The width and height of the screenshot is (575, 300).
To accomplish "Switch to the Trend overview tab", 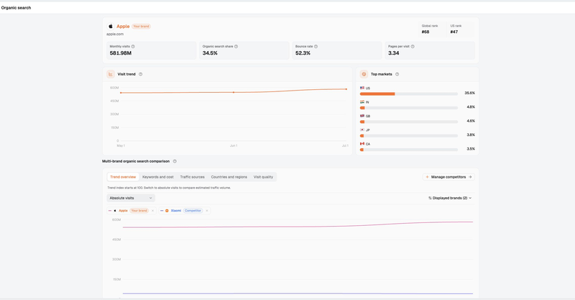I will tap(123, 177).
